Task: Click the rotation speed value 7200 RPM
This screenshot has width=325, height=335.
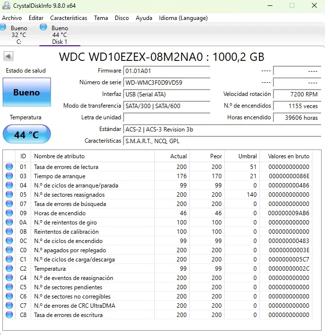Action: 297,94
